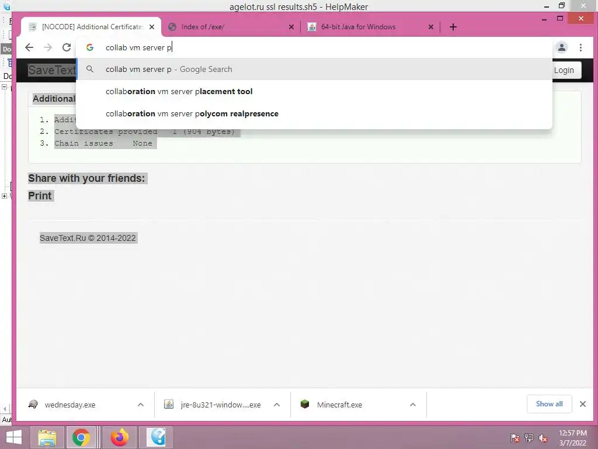Expand options for Minecraft.exe download
The image size is (598, 449).
413,405
